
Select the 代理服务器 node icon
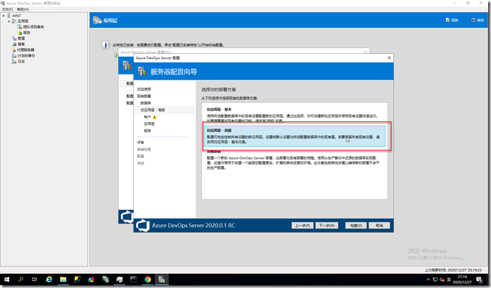(x=14, y=50)
